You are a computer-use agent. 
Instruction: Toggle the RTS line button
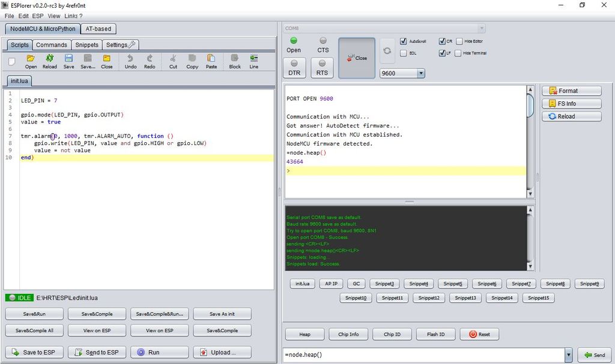tap(322, 68)
